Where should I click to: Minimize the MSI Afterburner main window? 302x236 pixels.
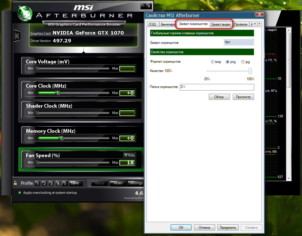coord(143,6)
